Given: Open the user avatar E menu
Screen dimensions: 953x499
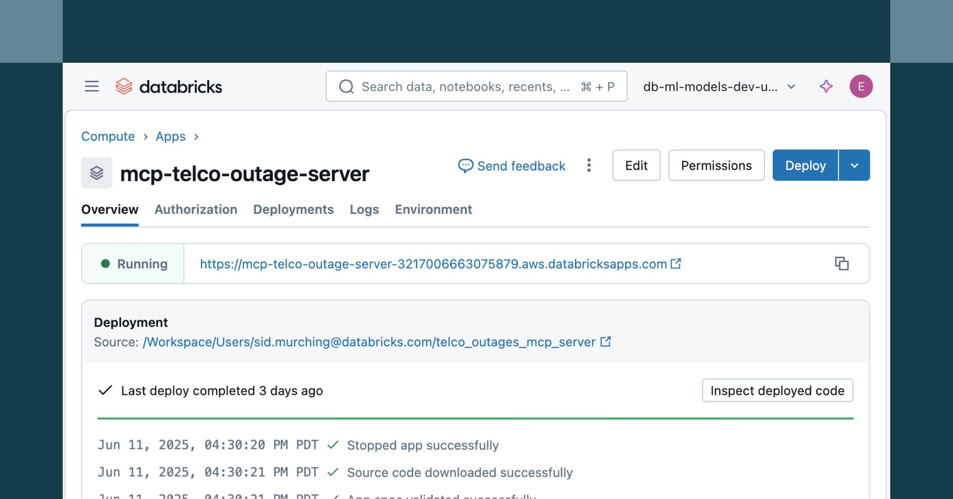Looking at the screenshot, I should click(861, 86).
